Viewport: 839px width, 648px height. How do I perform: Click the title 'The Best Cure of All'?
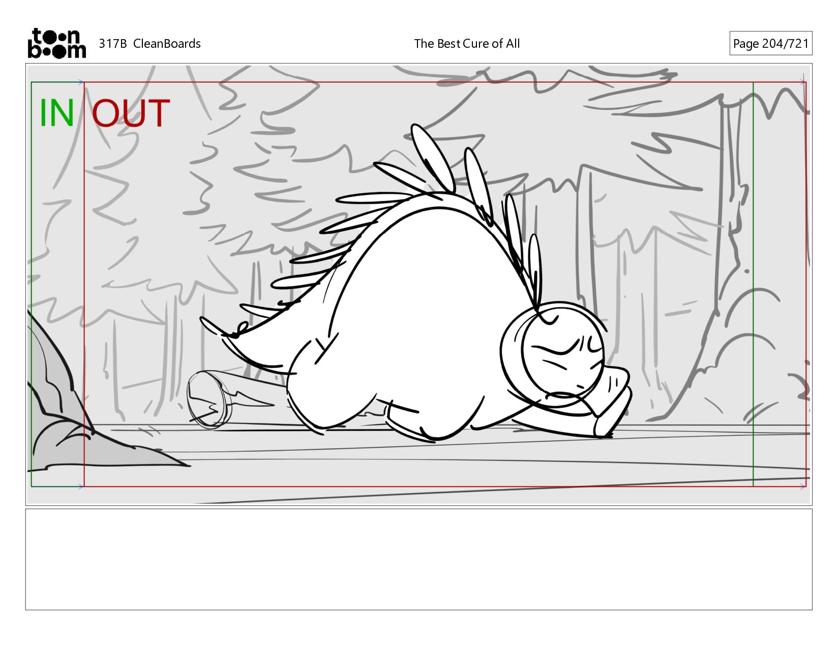point(467,44)
